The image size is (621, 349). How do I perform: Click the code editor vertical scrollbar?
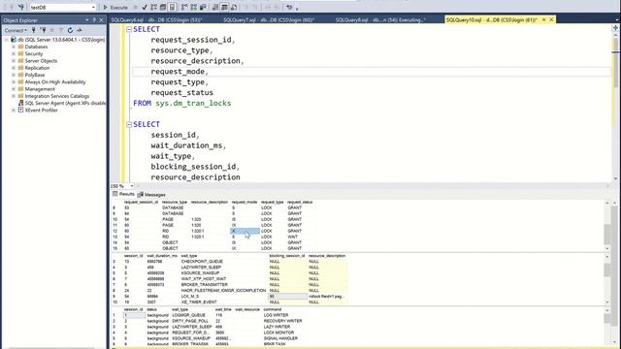tap(615, 107)
